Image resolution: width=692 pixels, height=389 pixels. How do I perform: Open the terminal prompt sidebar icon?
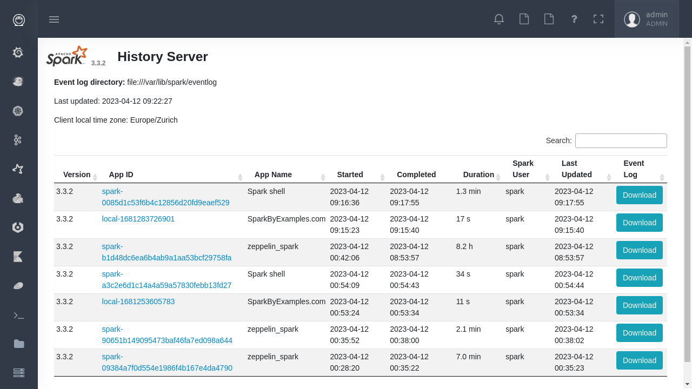19,315
